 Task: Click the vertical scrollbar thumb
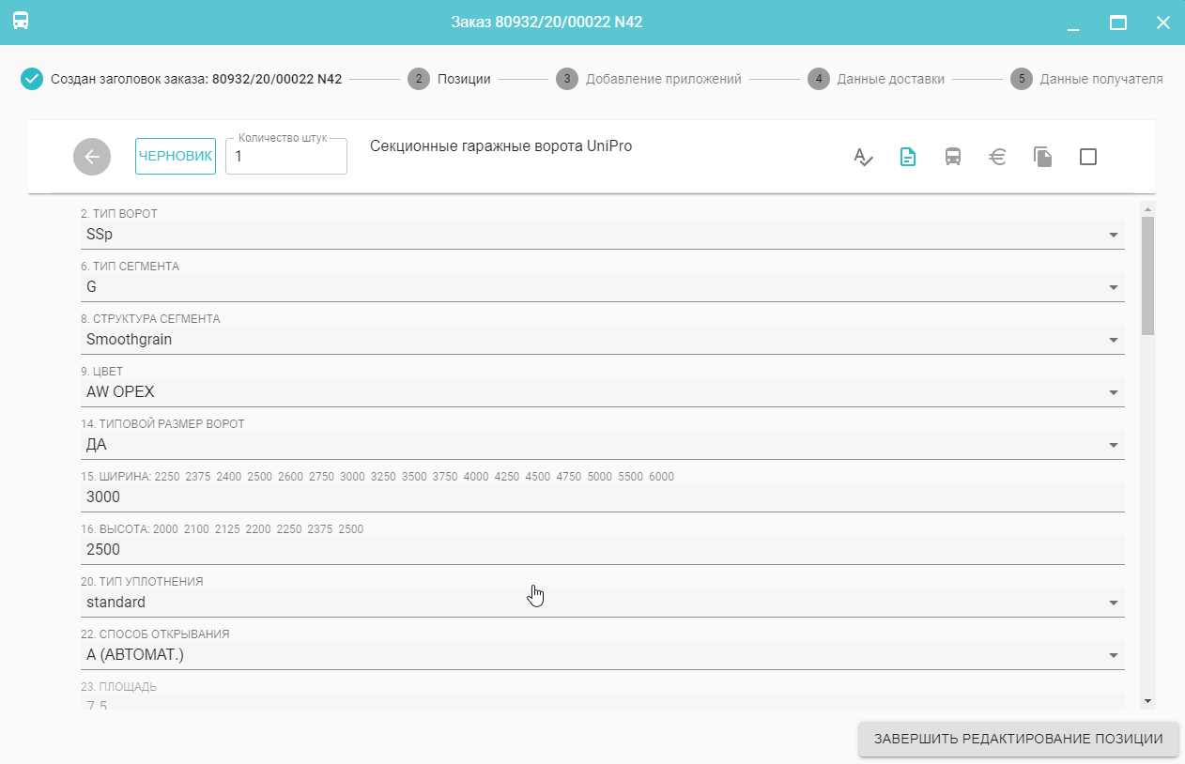[1147, 274]
